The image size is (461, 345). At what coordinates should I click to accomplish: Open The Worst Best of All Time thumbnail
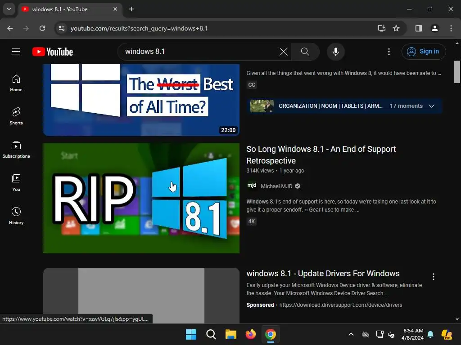coord(141,100)
